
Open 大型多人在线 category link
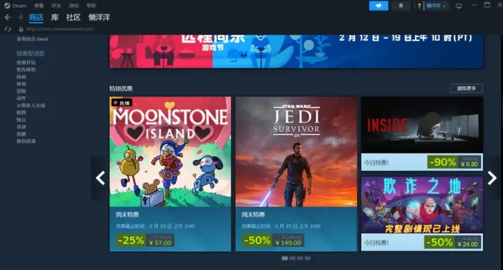31,105
